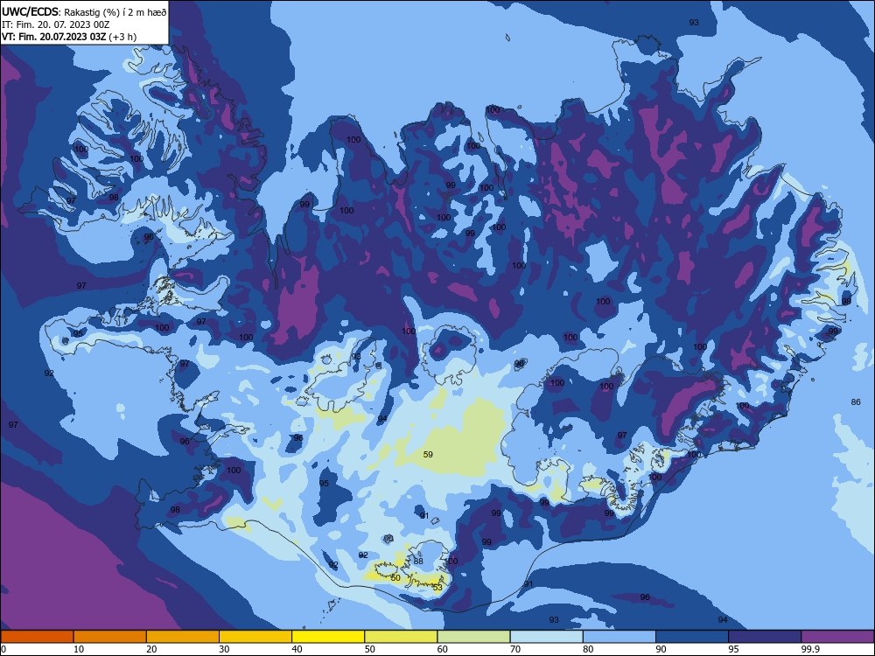Click the 'VT: Fim. 20.07.2023 03Z (+3 h)' line
875x656 pixels.
69,37
